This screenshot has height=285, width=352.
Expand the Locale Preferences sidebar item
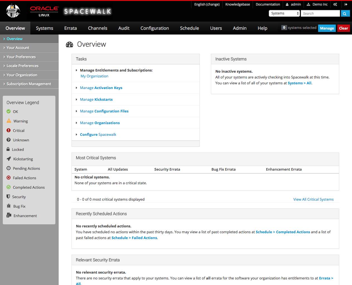pos(29,66)
